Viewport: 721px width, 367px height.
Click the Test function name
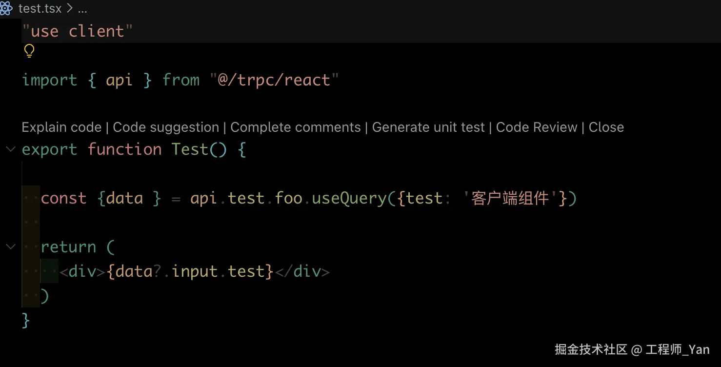(190, 149)
